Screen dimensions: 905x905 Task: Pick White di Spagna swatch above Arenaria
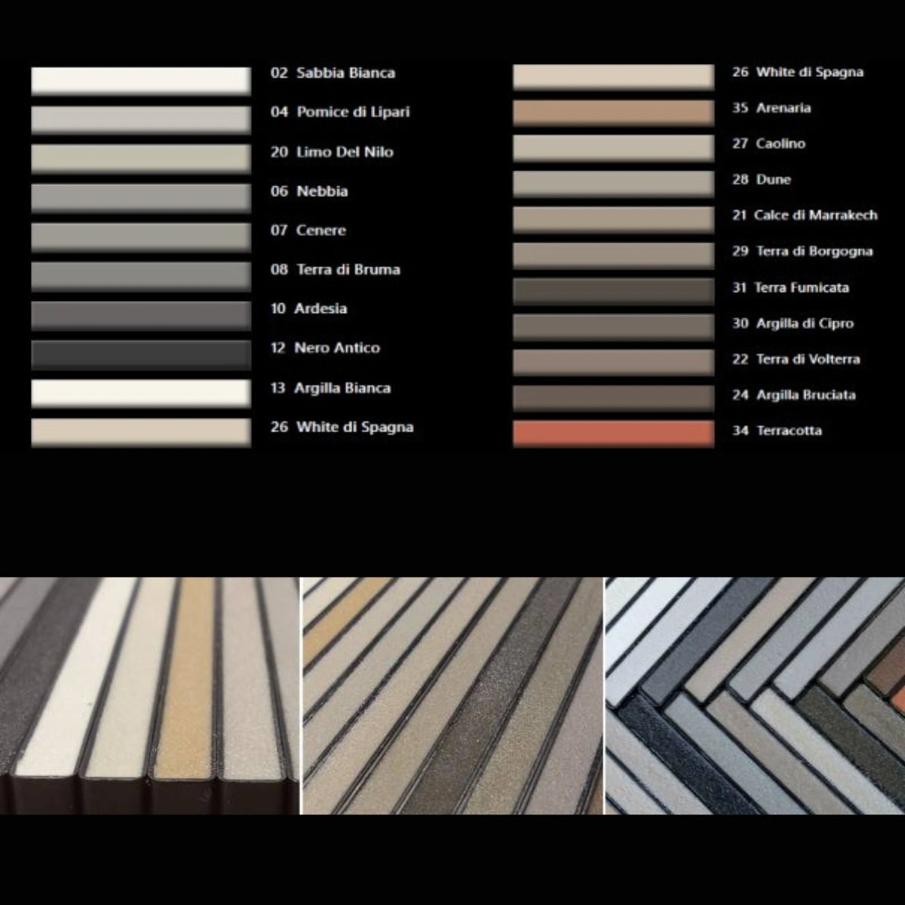pos(613,77)
